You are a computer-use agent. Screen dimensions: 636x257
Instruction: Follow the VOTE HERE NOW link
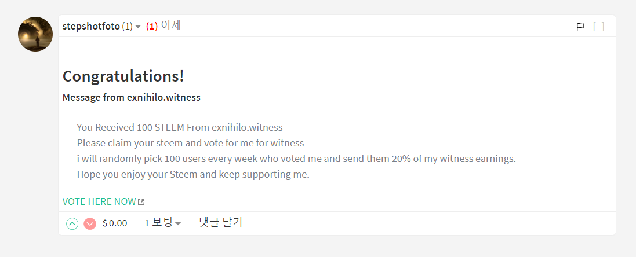click(99, 201)
